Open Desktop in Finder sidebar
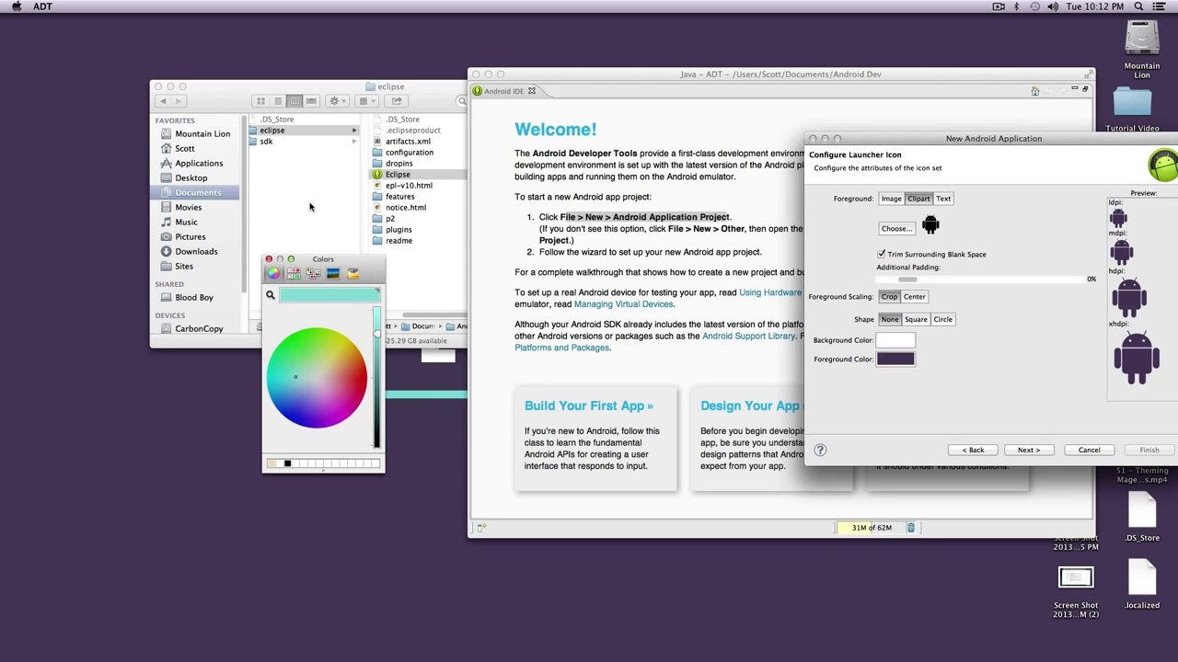The image size is (1178, 662). [x=191, y=177]
